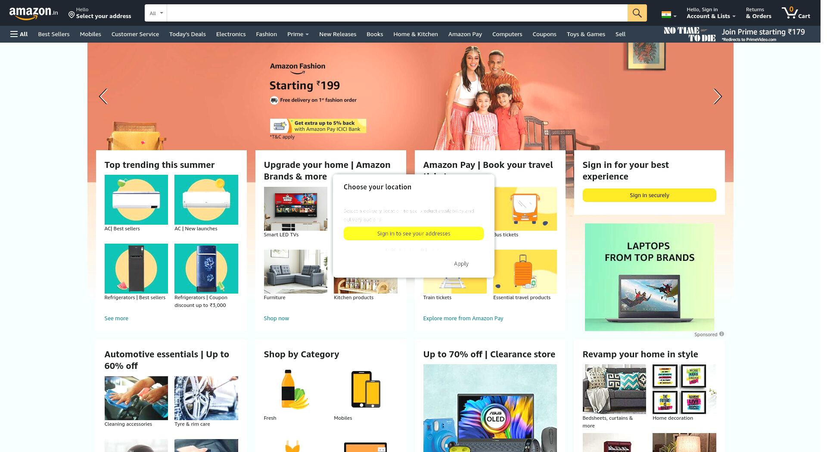Click Join Prime starting ₹179 banner
This screenshot has width=827, height=452.
tap(734, 34)
